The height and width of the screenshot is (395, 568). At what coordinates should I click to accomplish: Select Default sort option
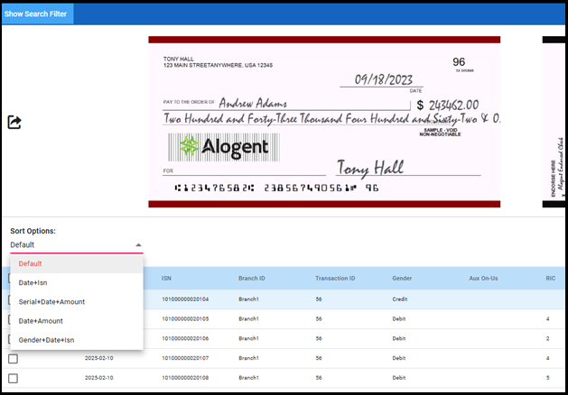click(32, 263)
